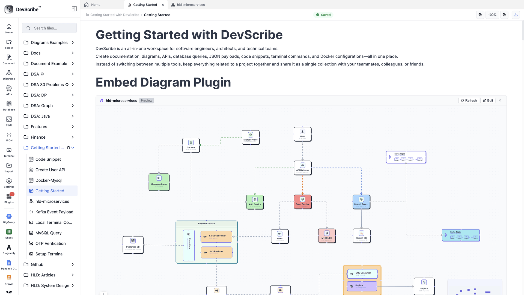Click the Edit button on embed
Screen dimensions: 524x295
coord(488,100)
